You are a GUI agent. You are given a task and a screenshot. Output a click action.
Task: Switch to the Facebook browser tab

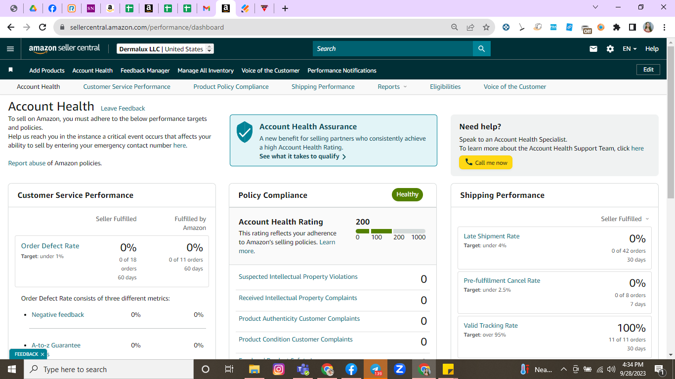[52, 8]
